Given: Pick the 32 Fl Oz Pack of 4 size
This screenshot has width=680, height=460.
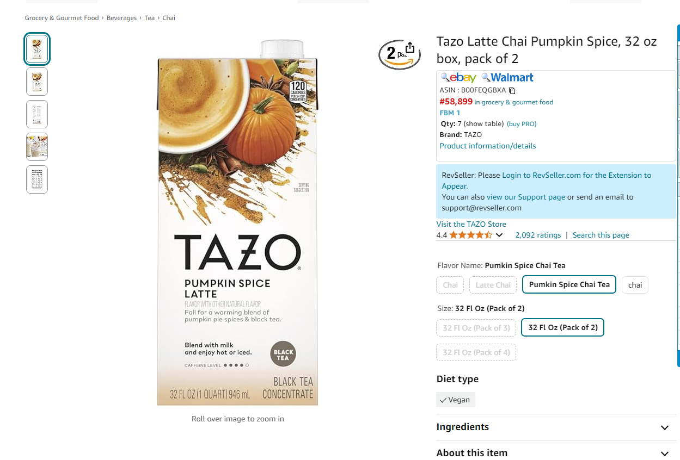Looking at the screenshot, I should pos(476,352).
